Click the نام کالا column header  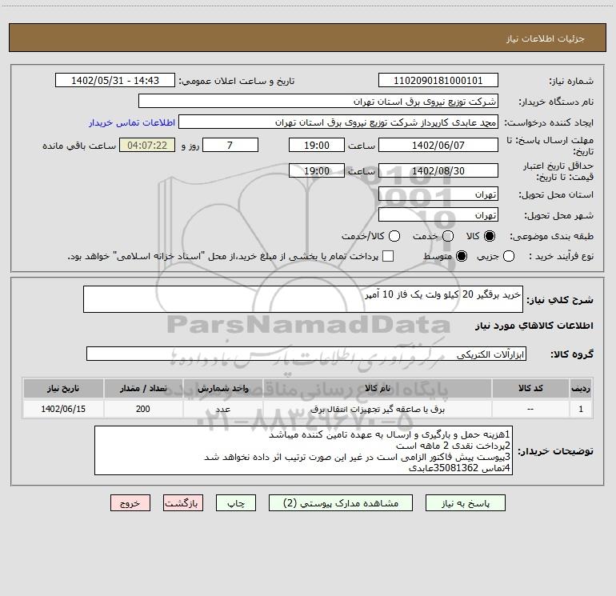tap(377, 388)
